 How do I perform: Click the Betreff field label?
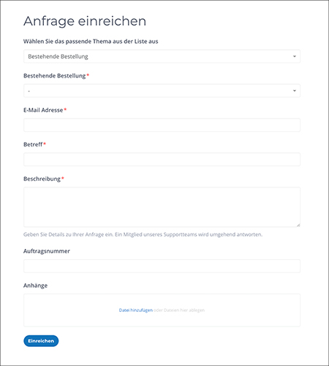coord(33,144)
